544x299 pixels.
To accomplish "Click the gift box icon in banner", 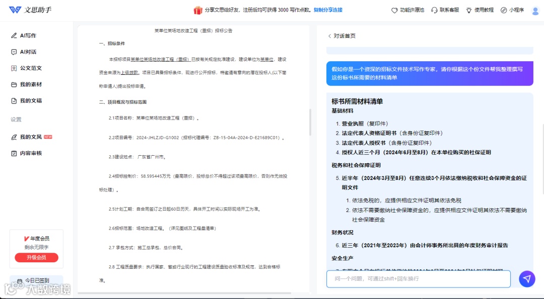I will pos(198,10).
